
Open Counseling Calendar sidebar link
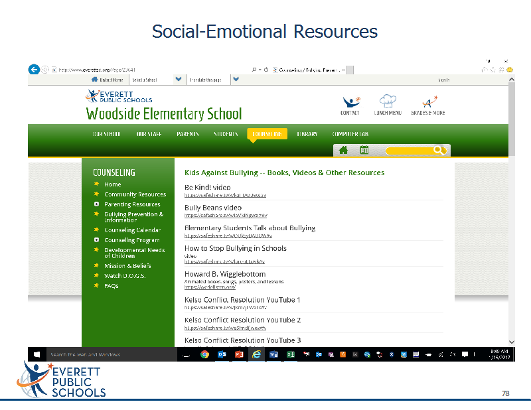pos(132,230)
